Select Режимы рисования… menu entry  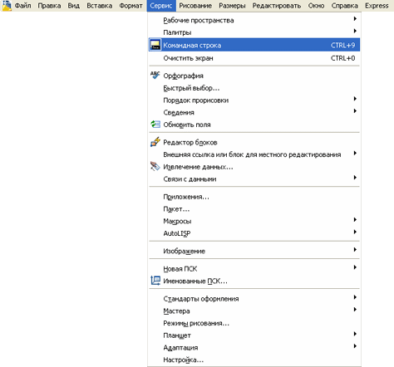(x=254, y=323)
